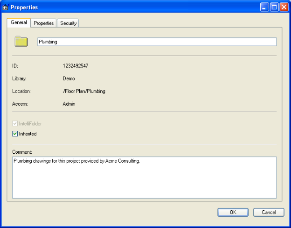Click the grayed-out IntelliFolder checkbox

coord(15,123)
